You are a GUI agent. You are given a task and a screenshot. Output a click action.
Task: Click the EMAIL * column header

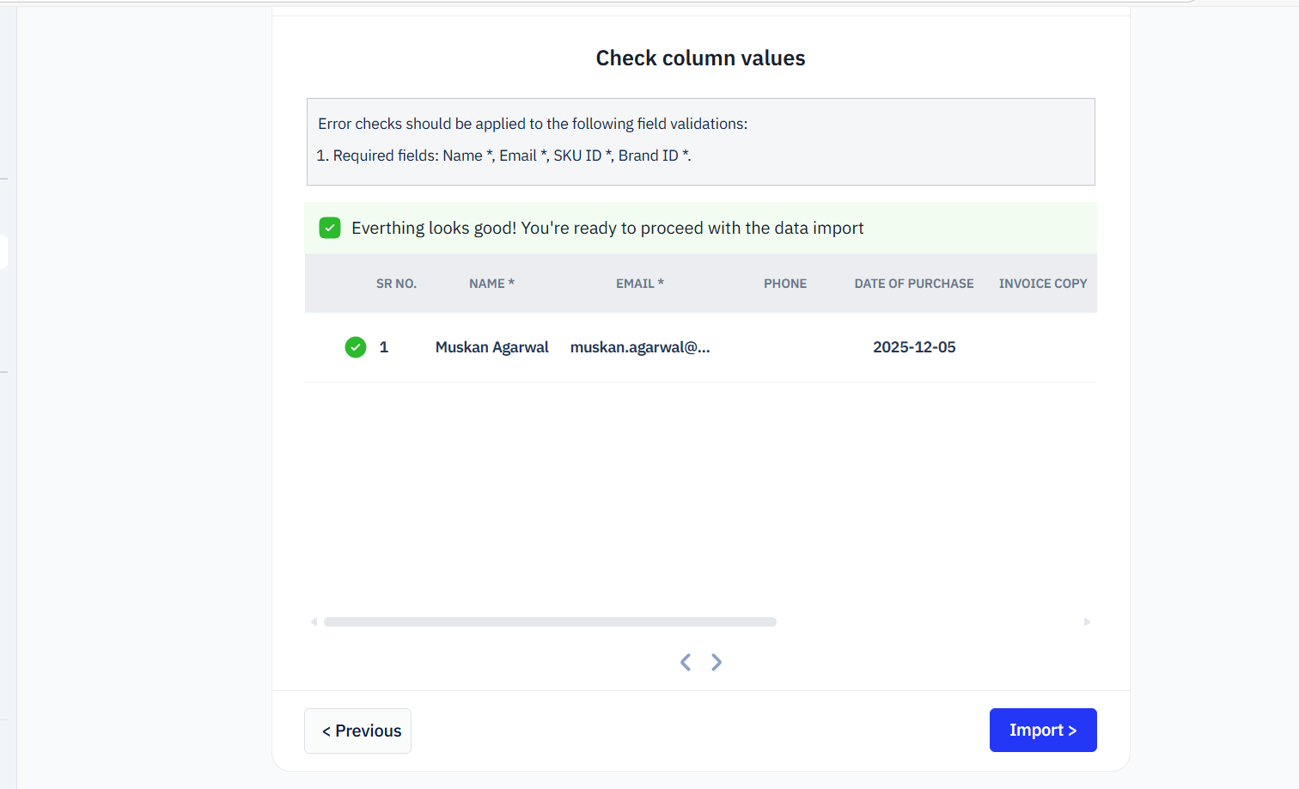click(x=639, y=284)
